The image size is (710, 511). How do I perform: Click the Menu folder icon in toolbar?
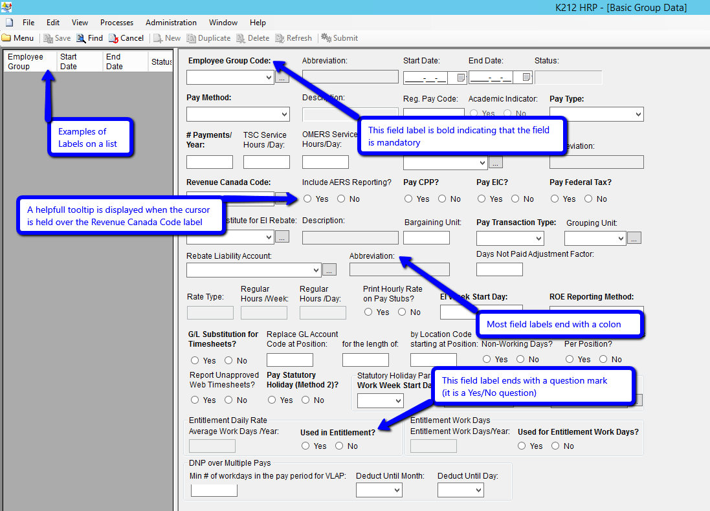[6, 38]
